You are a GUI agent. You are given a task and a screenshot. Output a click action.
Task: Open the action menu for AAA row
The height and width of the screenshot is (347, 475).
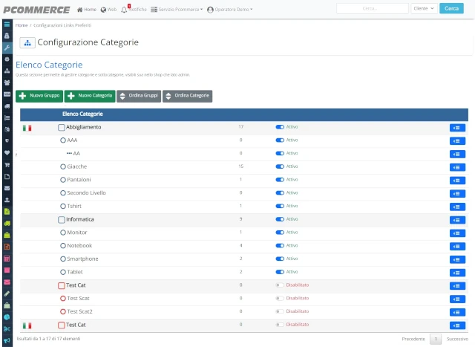(457, 140)
